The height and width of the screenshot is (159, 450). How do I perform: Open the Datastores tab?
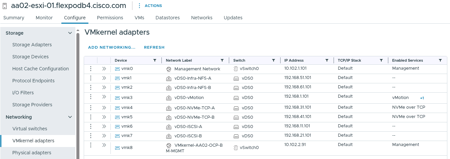click(167, 18)
